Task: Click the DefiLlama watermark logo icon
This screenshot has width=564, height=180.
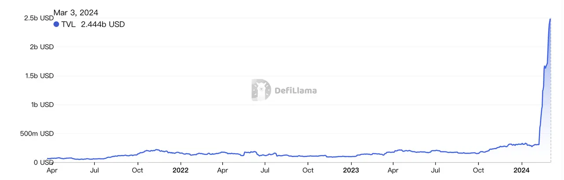Action: point(261,90)
